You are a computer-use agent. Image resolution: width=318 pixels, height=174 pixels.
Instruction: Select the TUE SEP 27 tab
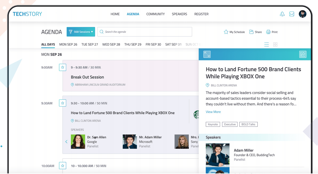pos(90,44)
